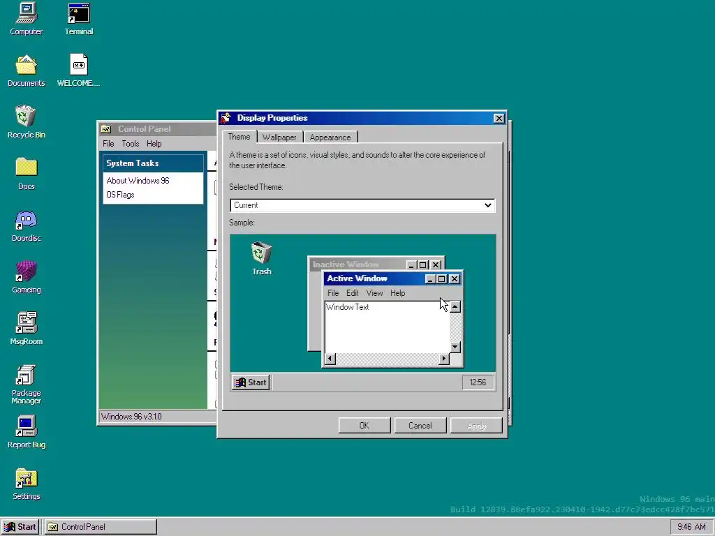Click the Window Text sample area

pyautogui.click(x=387, y=327)
